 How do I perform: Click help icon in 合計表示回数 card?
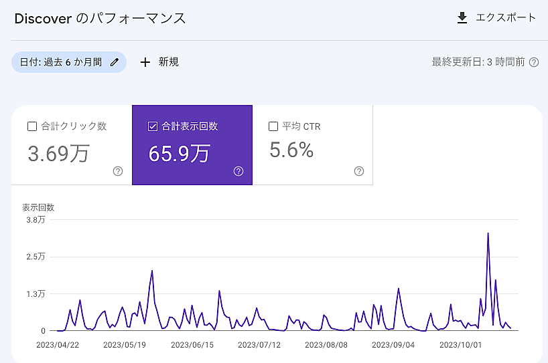[238, 171]
